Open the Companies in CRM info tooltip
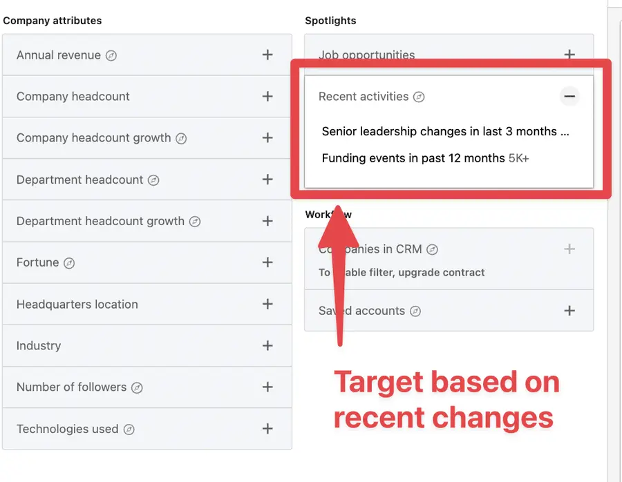 [432, 249]
